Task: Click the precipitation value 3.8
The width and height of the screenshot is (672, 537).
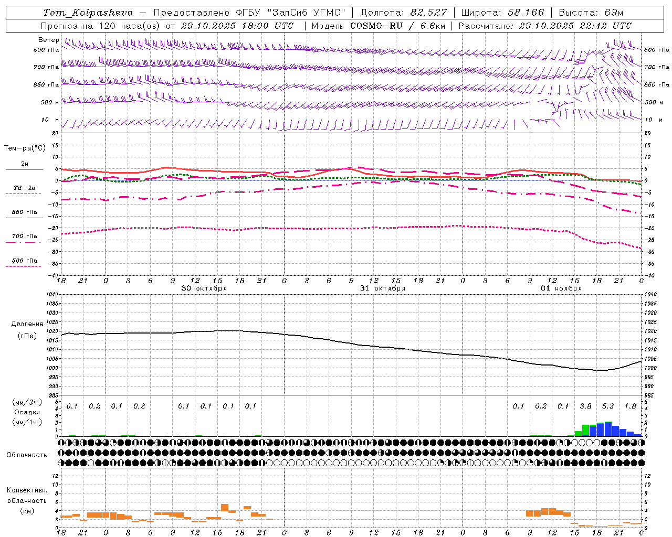Action: (x=585, y=406)
